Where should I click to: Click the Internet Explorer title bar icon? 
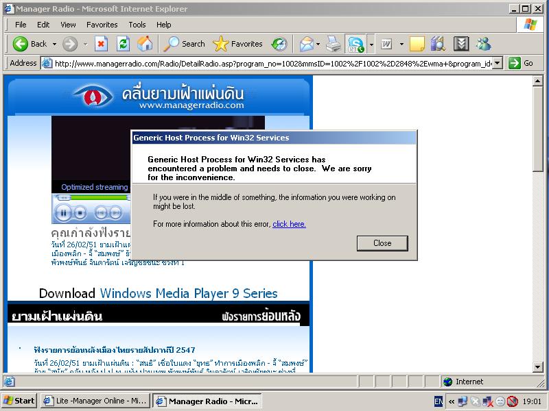point(9,8)
